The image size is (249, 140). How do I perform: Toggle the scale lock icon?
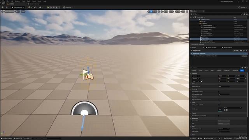pos(202,81)
